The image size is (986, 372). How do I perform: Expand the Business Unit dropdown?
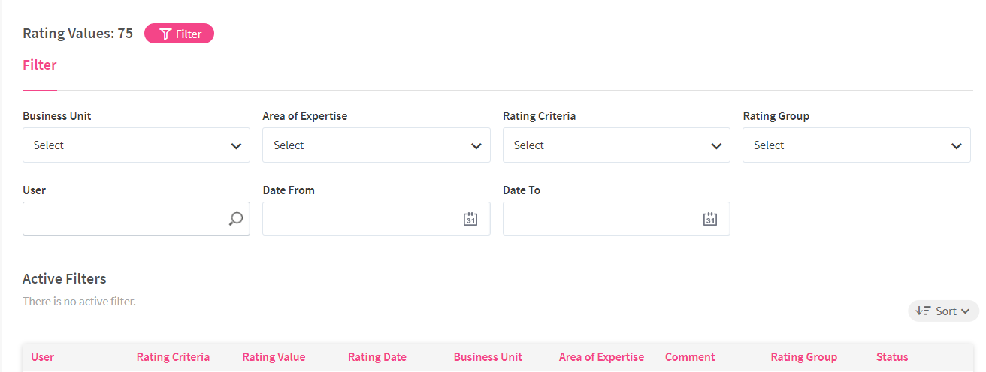coord(136,145)
